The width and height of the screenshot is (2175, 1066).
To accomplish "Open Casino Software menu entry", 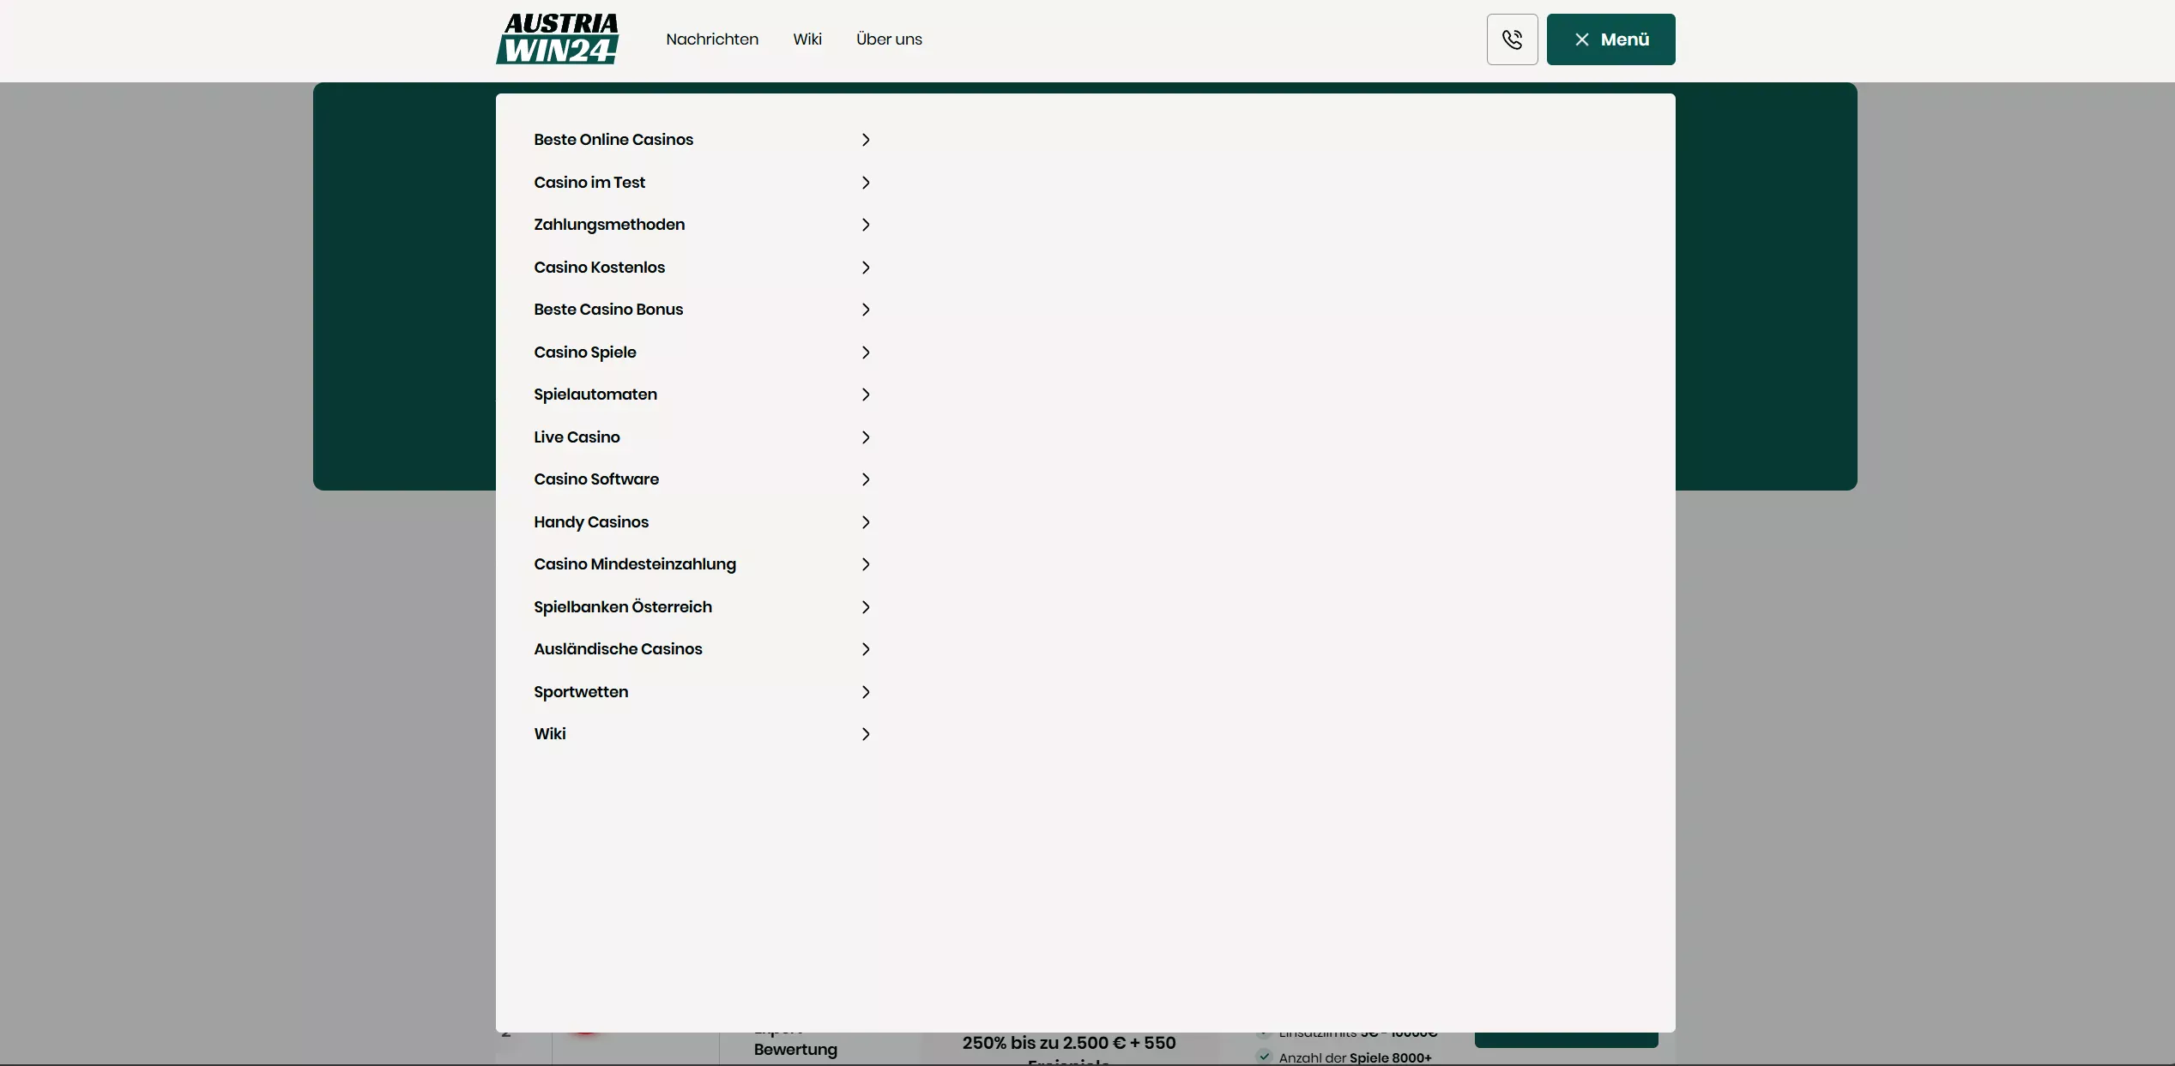I will (x=596, y=479).
